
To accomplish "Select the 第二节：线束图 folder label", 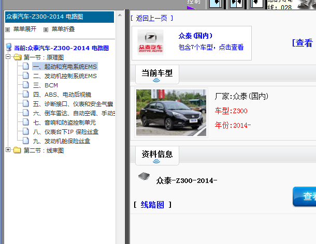I will [x=44, y=150].
